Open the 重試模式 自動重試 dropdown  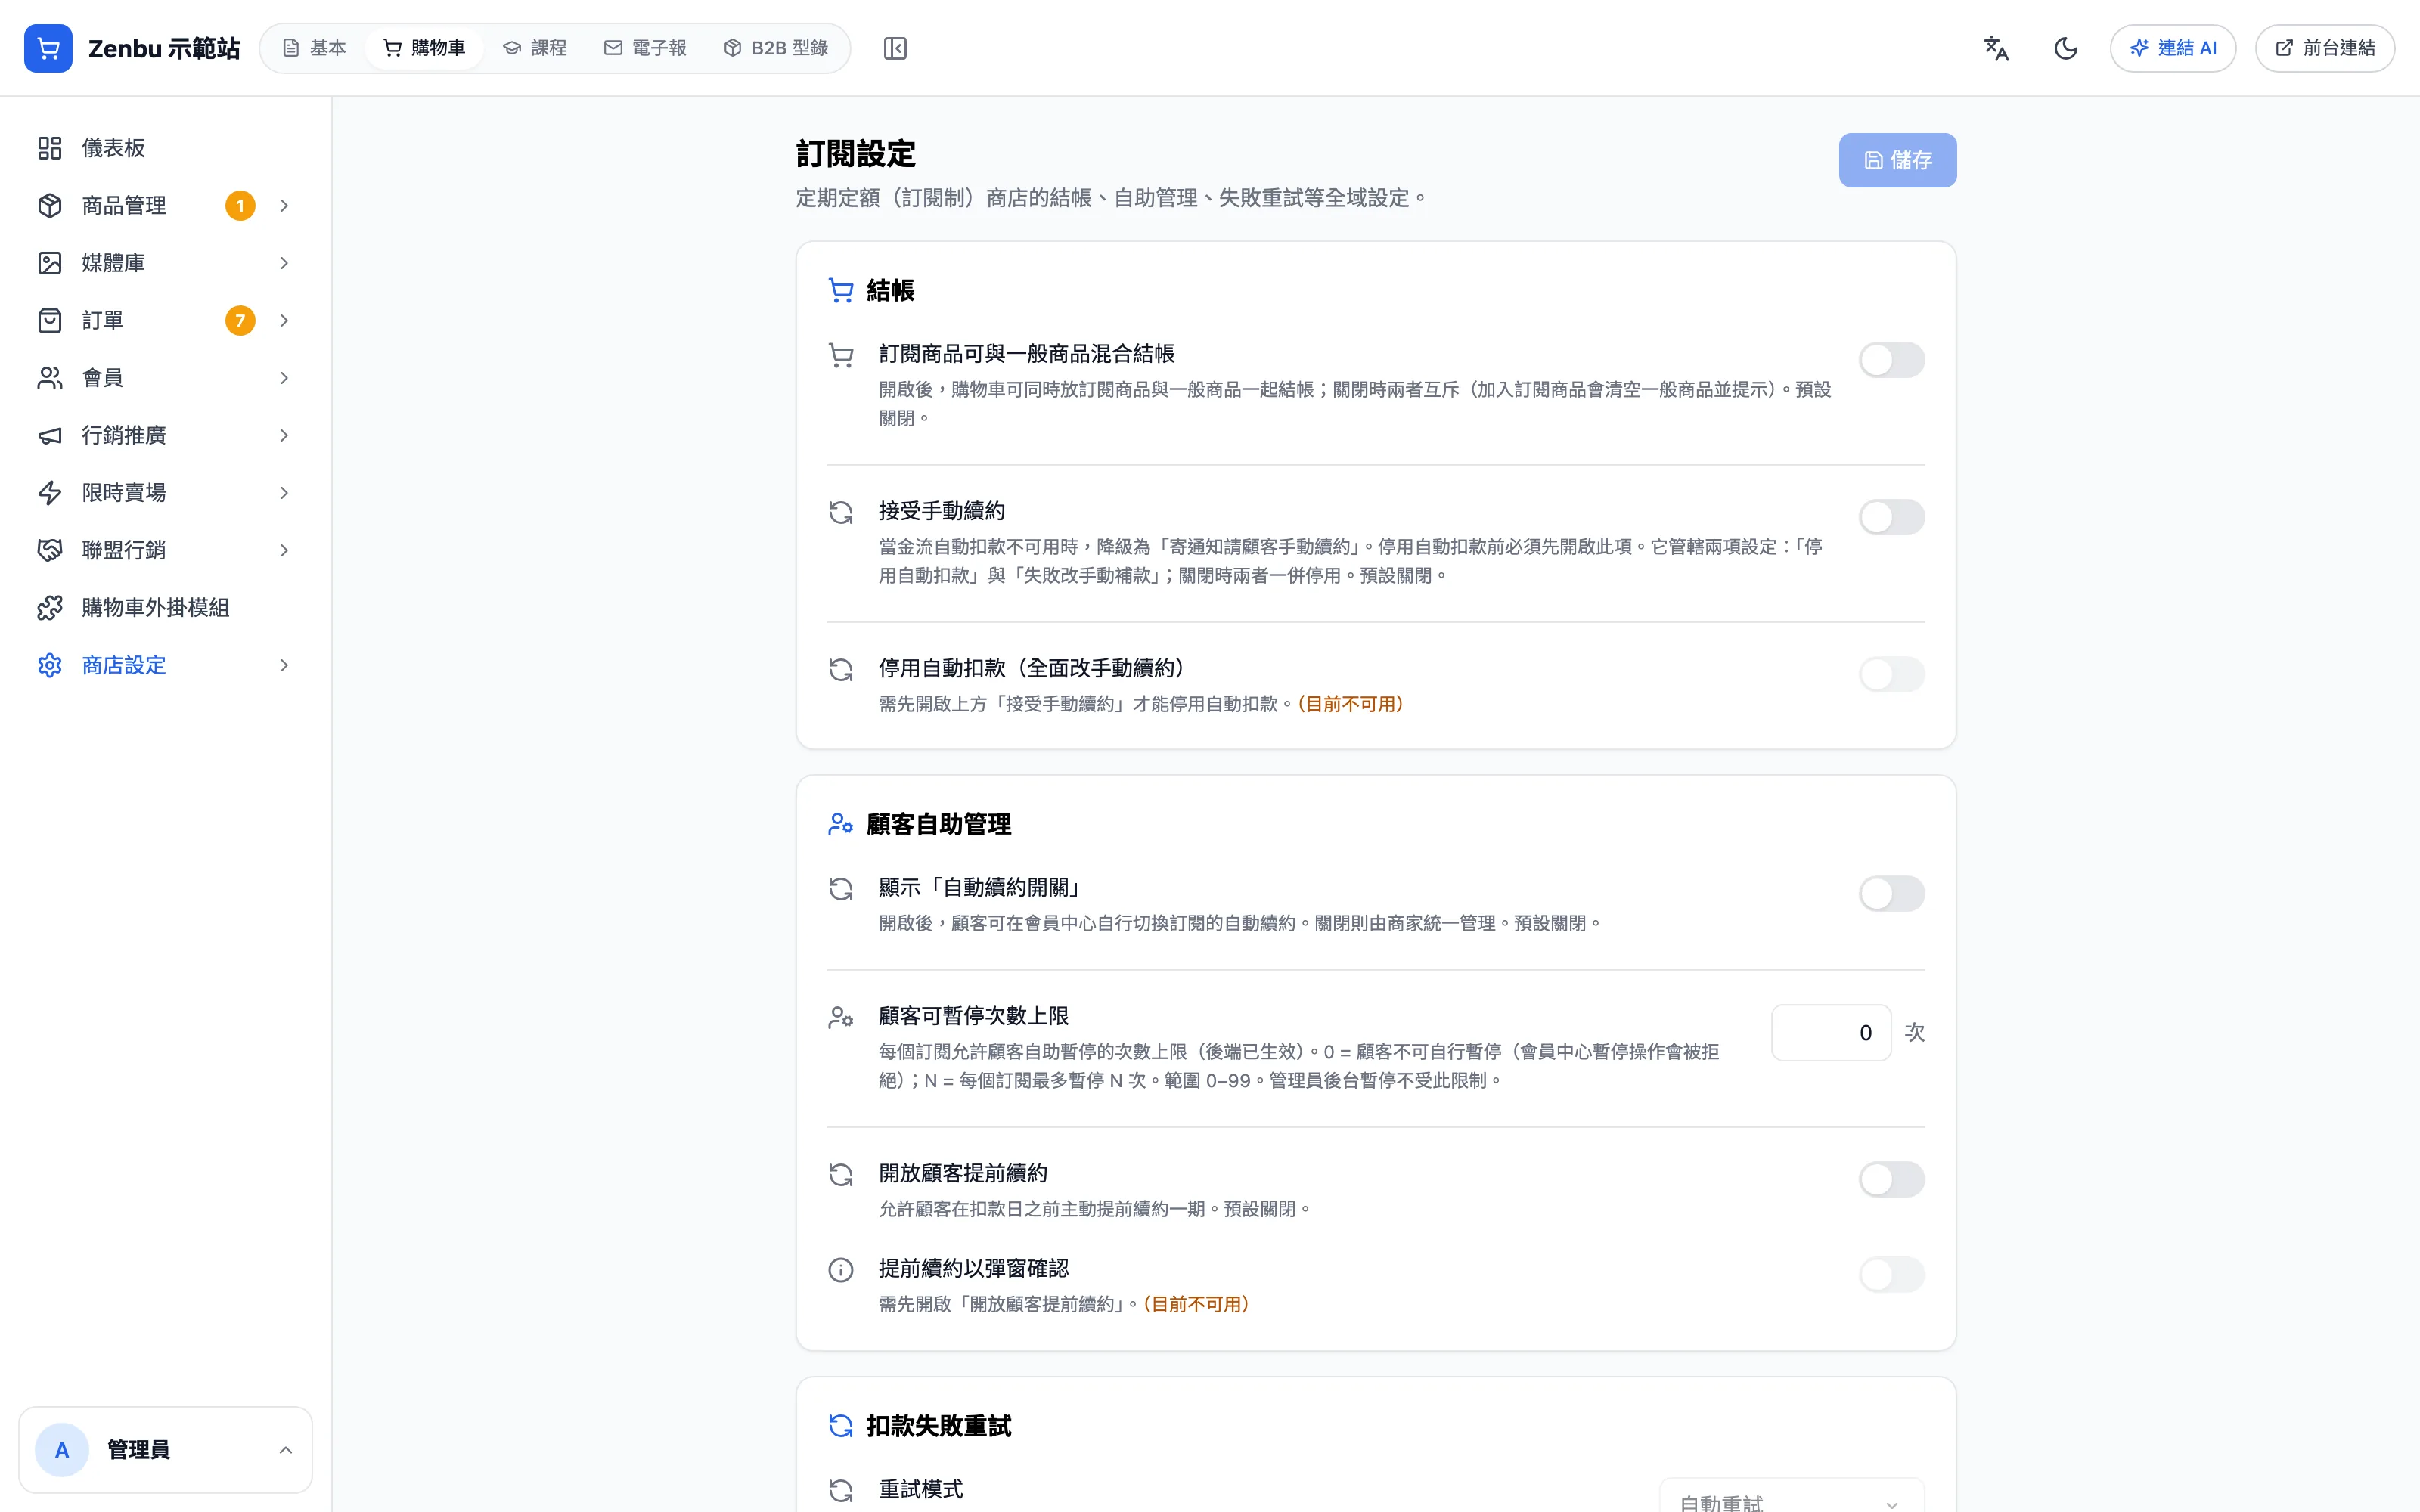(1792, 1497)
